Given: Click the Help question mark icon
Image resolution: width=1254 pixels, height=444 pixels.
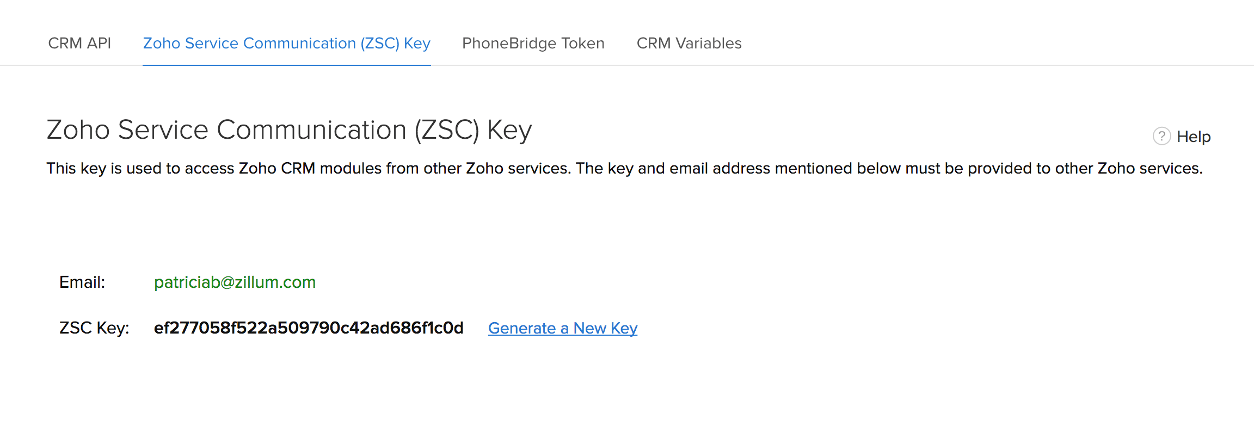Looking at the screenshot, I should (x=1161, y=136).
